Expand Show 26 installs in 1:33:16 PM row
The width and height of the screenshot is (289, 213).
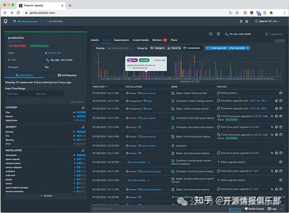coord(138,180)
